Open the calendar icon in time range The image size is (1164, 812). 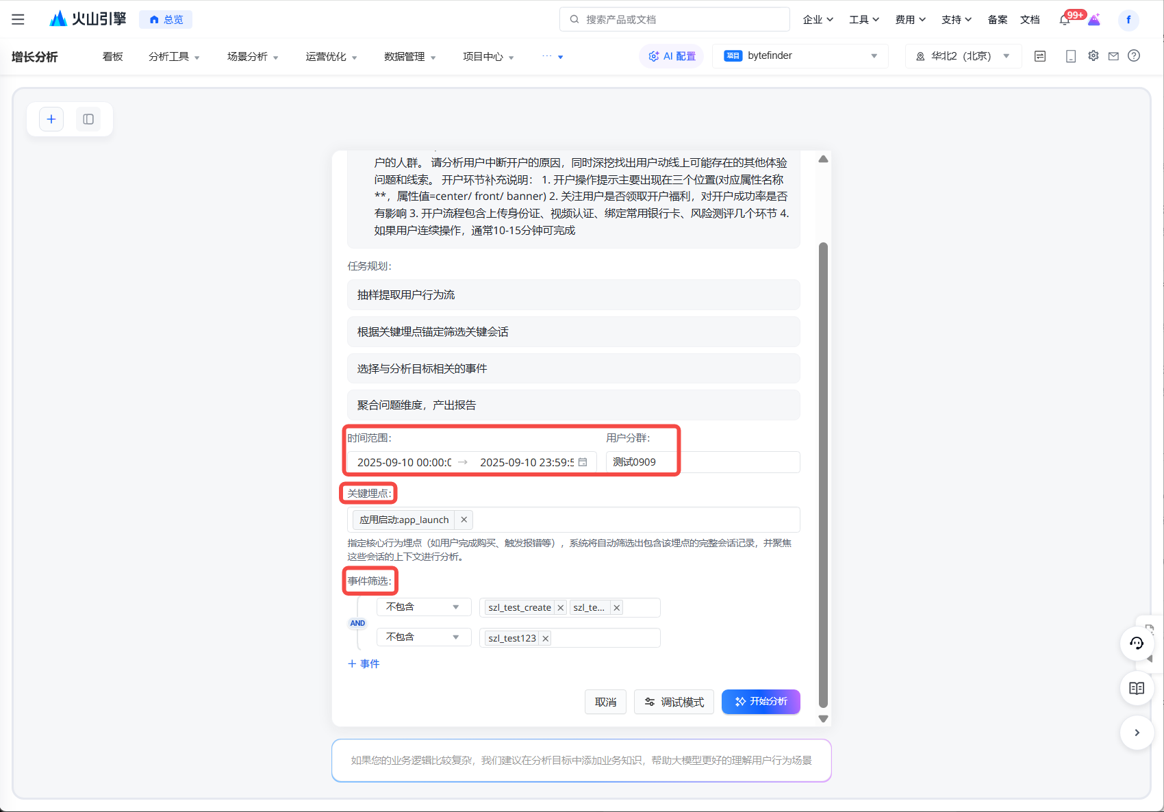coord(583,462)
